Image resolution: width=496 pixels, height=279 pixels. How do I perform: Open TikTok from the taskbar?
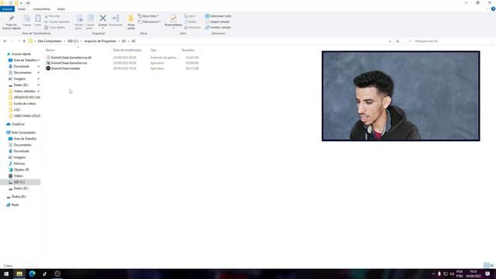(x=45, y=274)
